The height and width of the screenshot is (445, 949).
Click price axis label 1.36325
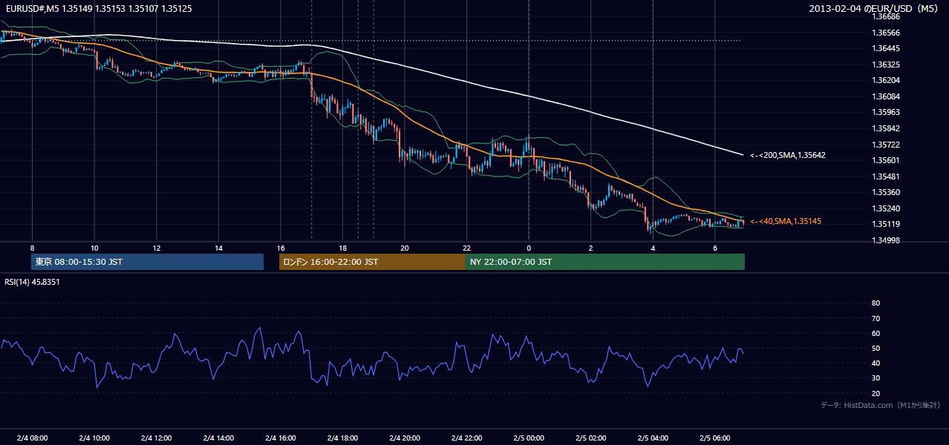coord(887,65)
